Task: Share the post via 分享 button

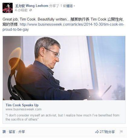Action: click(x=21, y=132)
